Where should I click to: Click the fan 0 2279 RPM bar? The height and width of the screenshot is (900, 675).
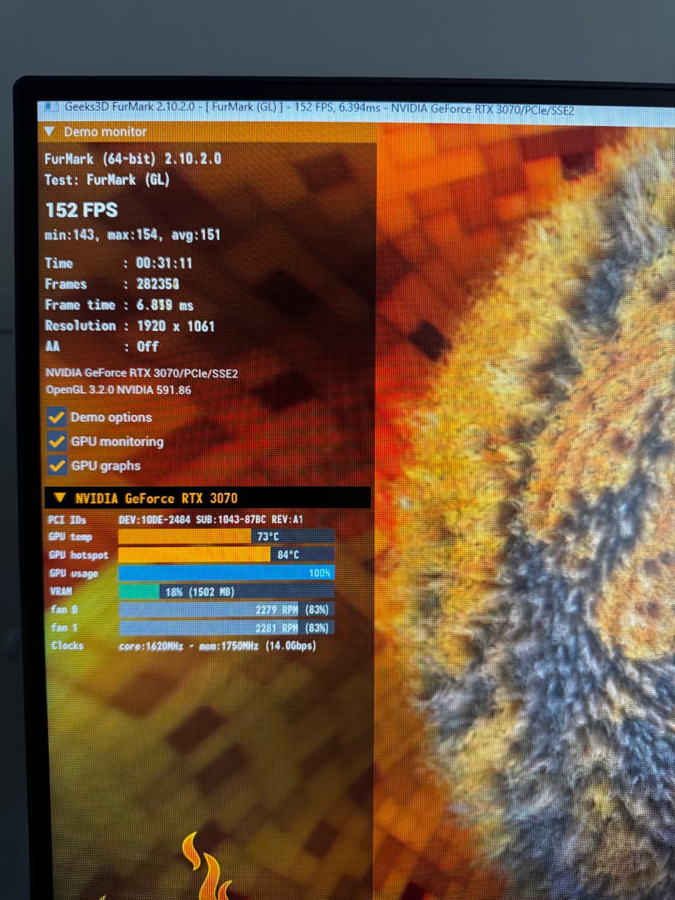pos(226,610)
